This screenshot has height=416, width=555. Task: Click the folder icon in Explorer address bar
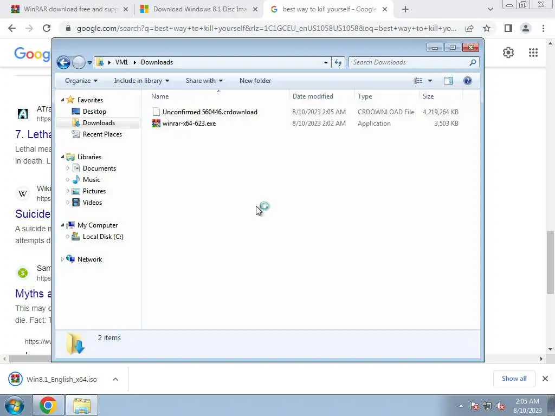click(x=100, y=62)
